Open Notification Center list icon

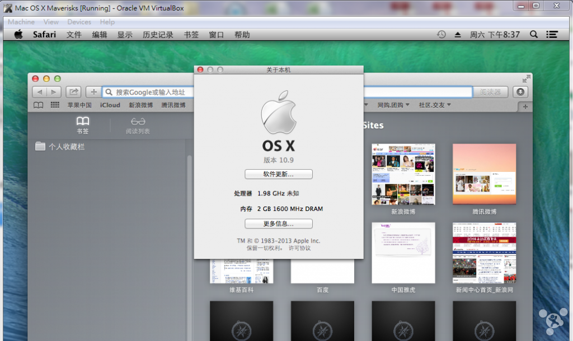pos(552,35)
